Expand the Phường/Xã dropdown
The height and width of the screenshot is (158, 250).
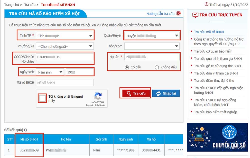click(65, 47)
